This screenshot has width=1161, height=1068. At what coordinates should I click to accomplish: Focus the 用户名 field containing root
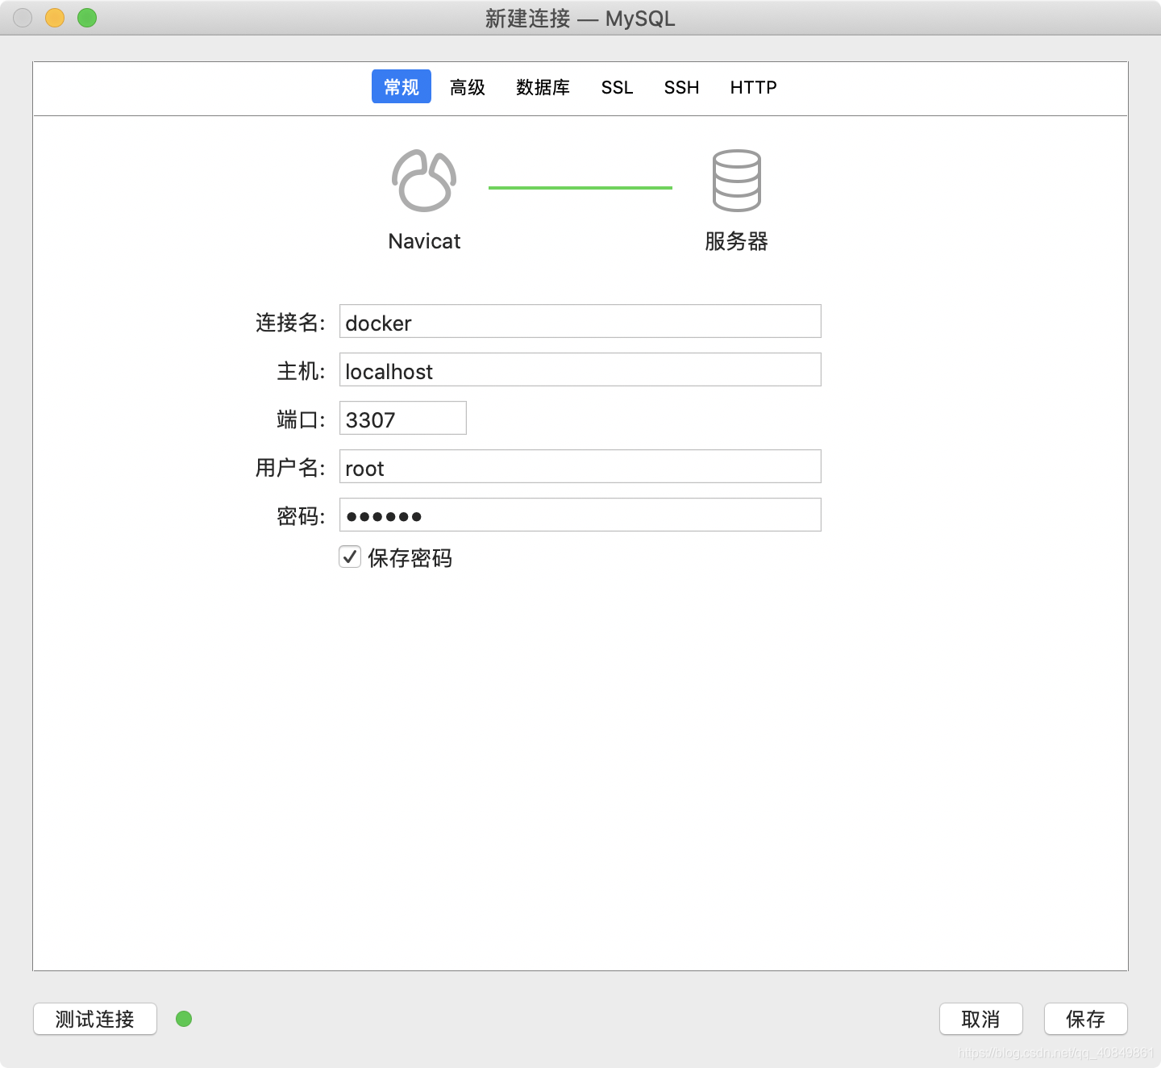click(x=580, y=466)
